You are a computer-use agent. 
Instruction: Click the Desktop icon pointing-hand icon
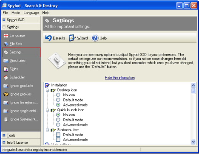point(53,90)
